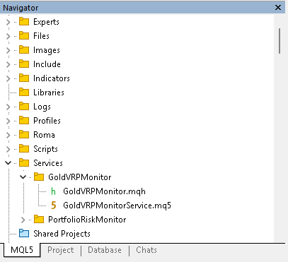This screenshot has height=262, width=288.
Task: Click the Indicators folder icon
Action: coord(24,78)
